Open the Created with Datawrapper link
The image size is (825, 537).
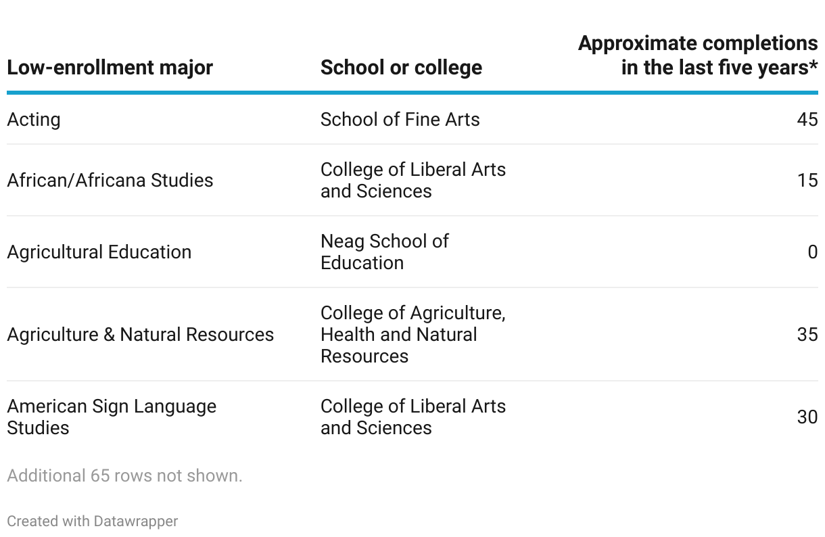93,521
